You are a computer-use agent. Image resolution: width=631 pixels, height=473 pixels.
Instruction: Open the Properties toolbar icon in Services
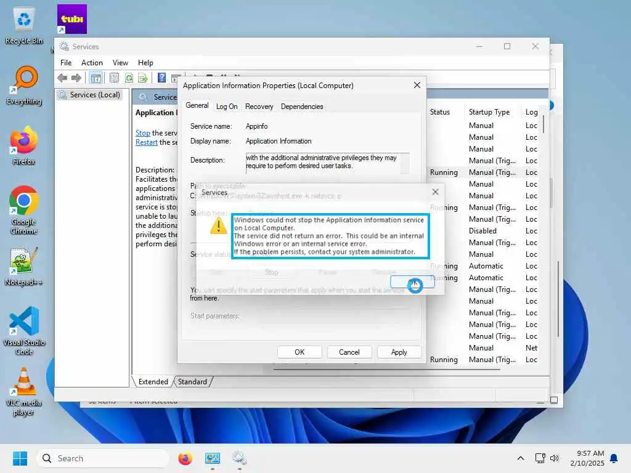pyautogui.click(x=114, y=78)
